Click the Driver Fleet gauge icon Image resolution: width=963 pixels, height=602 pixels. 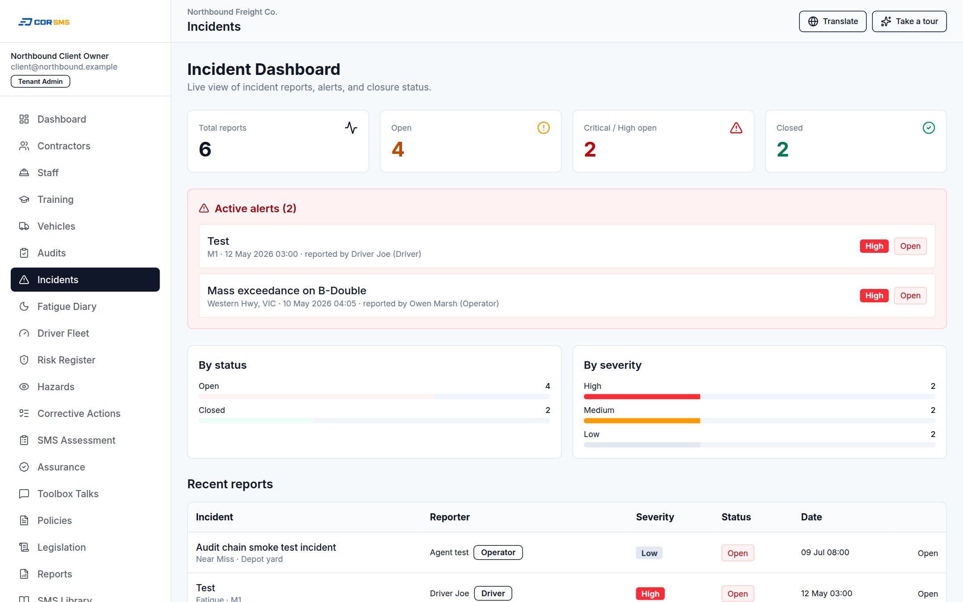24,333
